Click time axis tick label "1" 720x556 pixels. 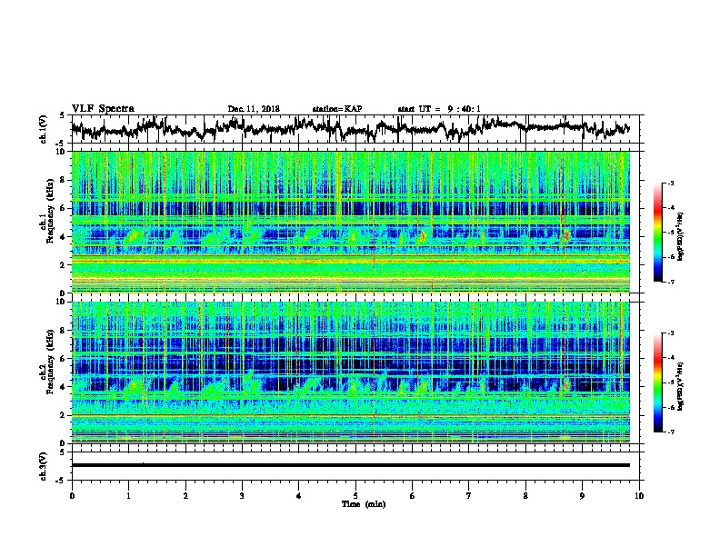(x=128, y=496)
